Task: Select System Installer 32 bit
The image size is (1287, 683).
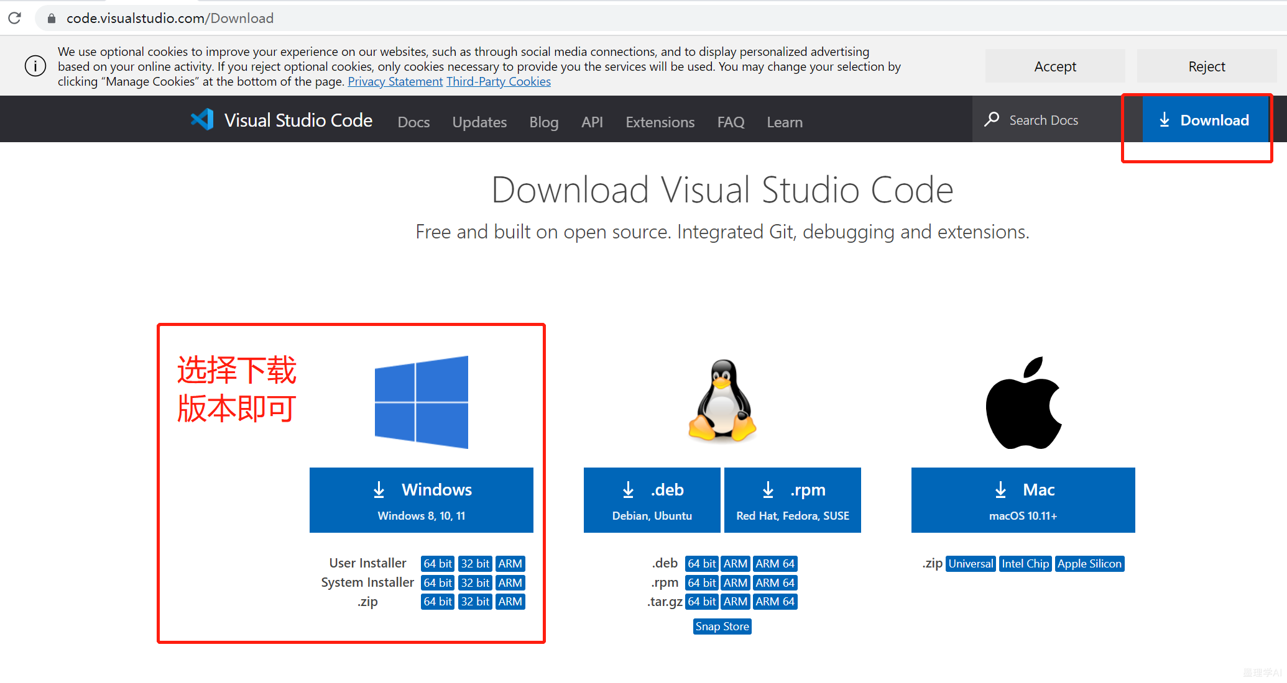Action: click(x=475, y=583)
